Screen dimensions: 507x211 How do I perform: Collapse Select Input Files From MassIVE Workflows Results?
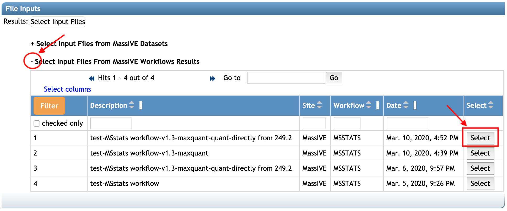point(32,62)
